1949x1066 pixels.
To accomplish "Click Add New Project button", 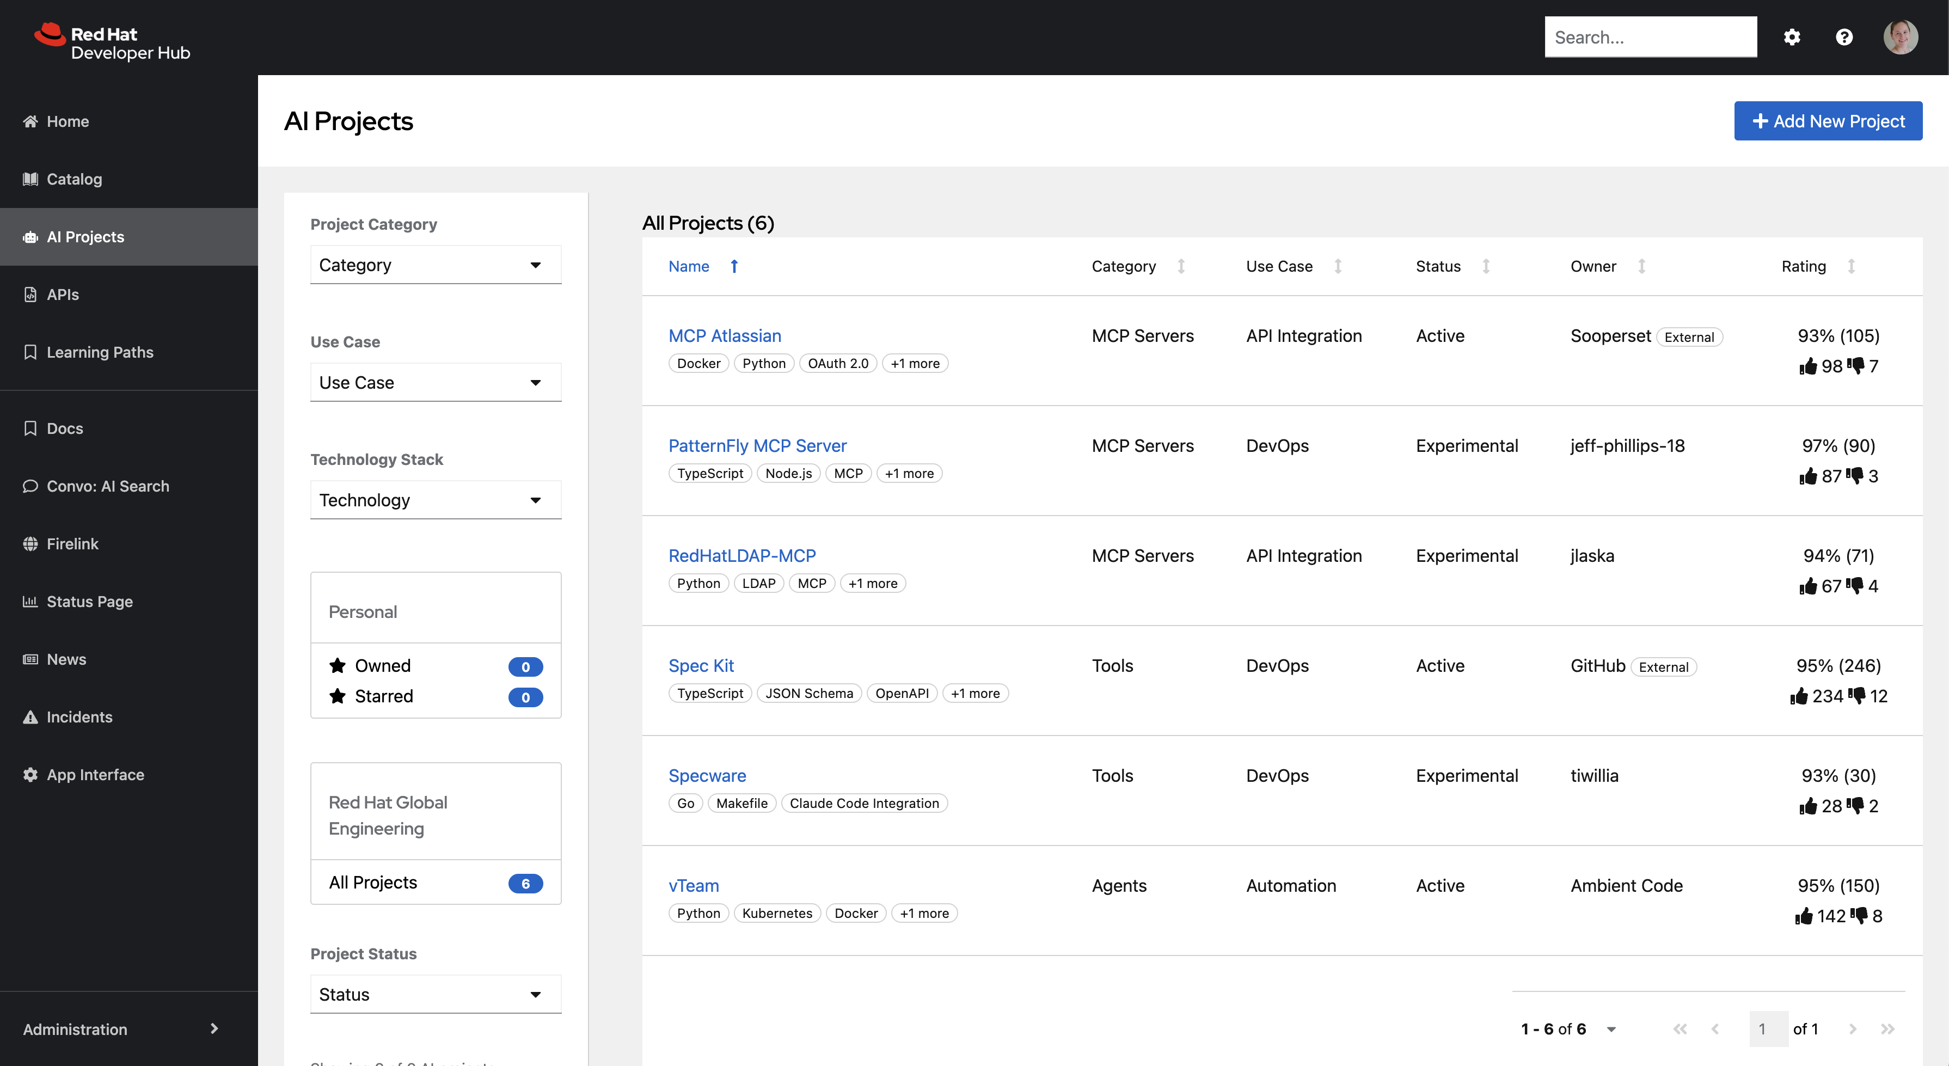I will click(1827, 121).
